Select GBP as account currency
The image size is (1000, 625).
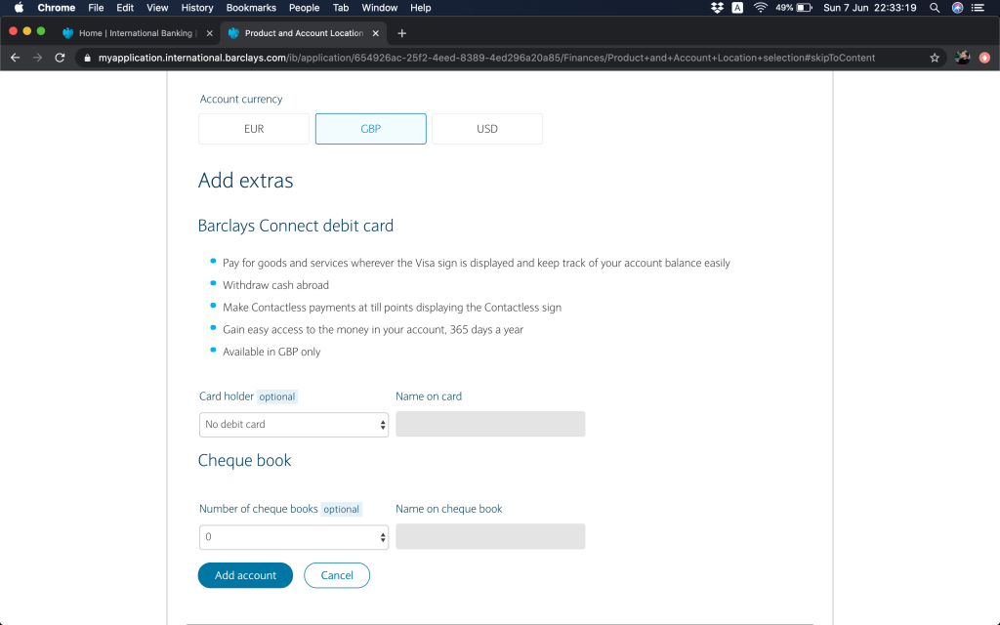pos(370,129)
